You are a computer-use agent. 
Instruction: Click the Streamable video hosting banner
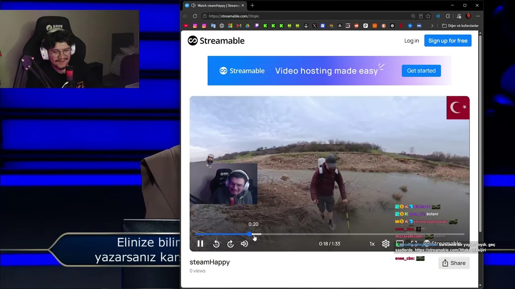click(329, 71)
